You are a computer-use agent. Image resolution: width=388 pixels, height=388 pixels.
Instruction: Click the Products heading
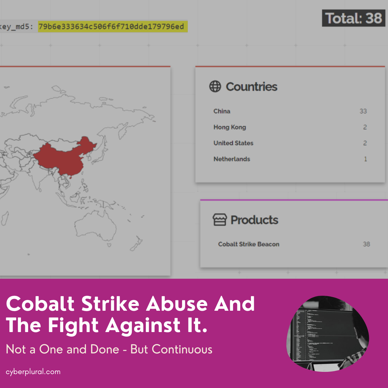point(254,220)
